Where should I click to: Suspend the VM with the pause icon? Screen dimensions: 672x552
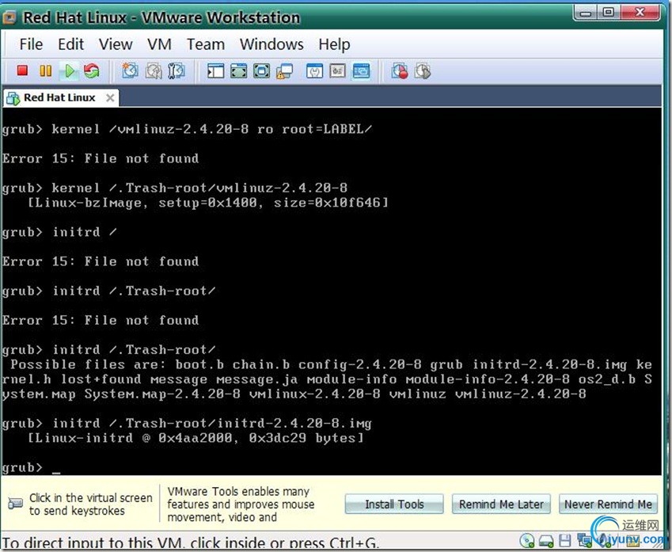click(x=45, y=70)
